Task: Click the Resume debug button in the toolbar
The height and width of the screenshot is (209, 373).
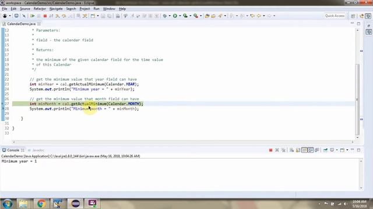Action: 33,16
